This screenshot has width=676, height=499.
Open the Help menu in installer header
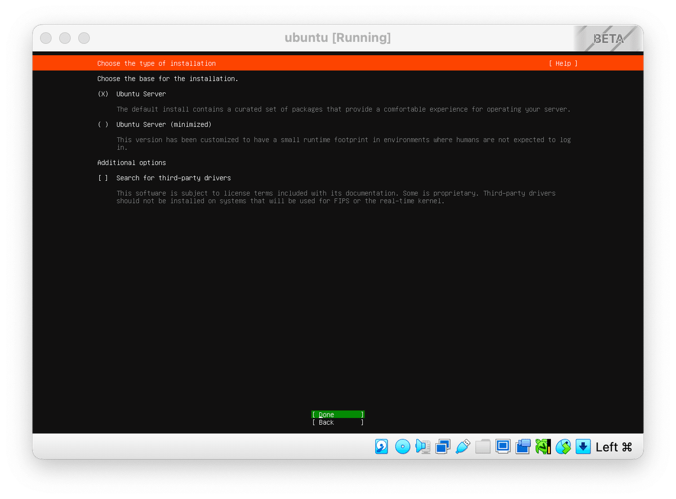click(x=563, y=64)
